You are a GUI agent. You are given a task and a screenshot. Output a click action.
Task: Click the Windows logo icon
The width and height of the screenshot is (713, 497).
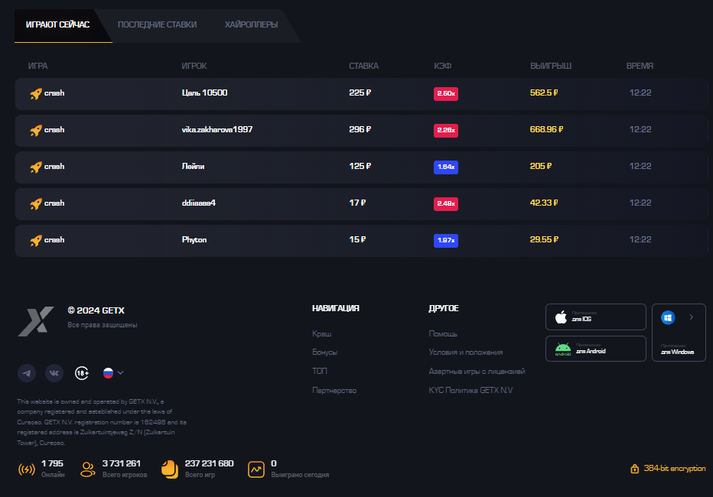pyautogui.click(x=667, y=317)
